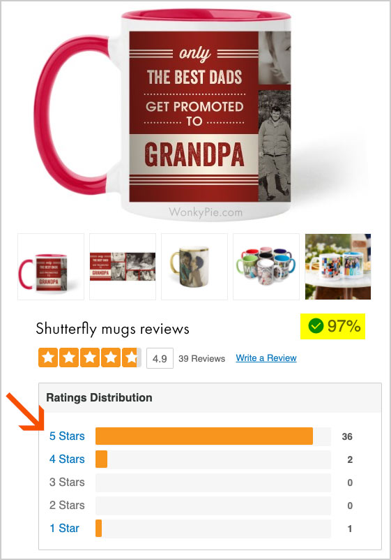The image size is (391, 560).
Task: Click the third orange rating star
Action: click(90, 358)
